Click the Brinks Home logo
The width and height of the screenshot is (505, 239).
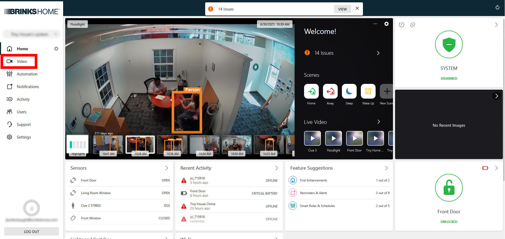(x=32, y=11)
